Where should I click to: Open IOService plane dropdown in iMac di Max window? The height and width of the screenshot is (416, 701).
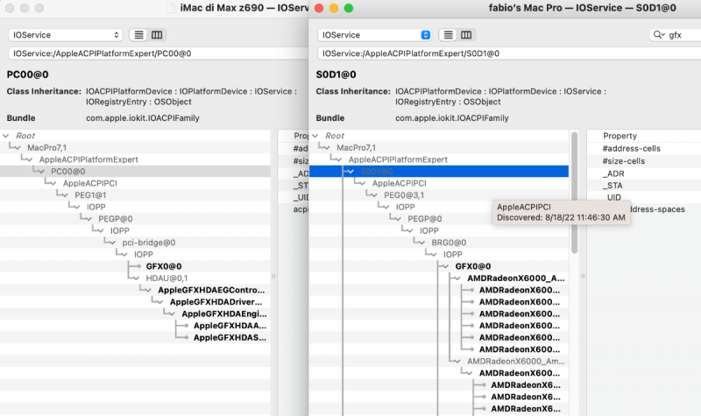pyautogui.click(x=65, y=35)
